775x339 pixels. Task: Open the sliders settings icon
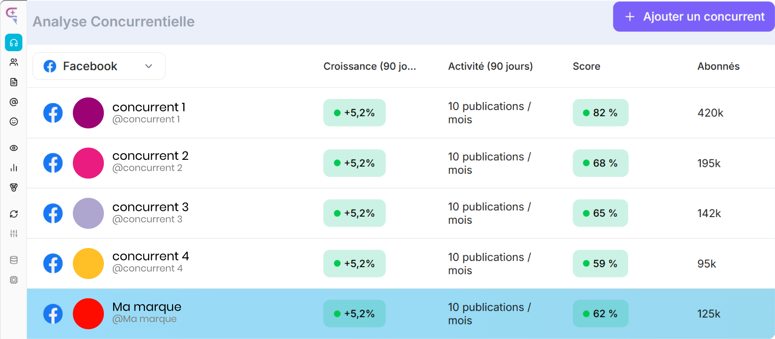click(14, 233)
